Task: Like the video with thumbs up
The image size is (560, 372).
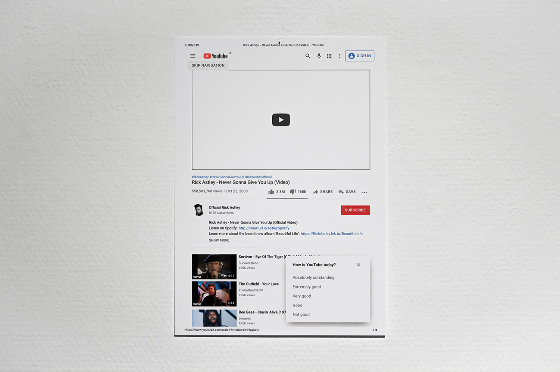Action: (x=277, y=192)
